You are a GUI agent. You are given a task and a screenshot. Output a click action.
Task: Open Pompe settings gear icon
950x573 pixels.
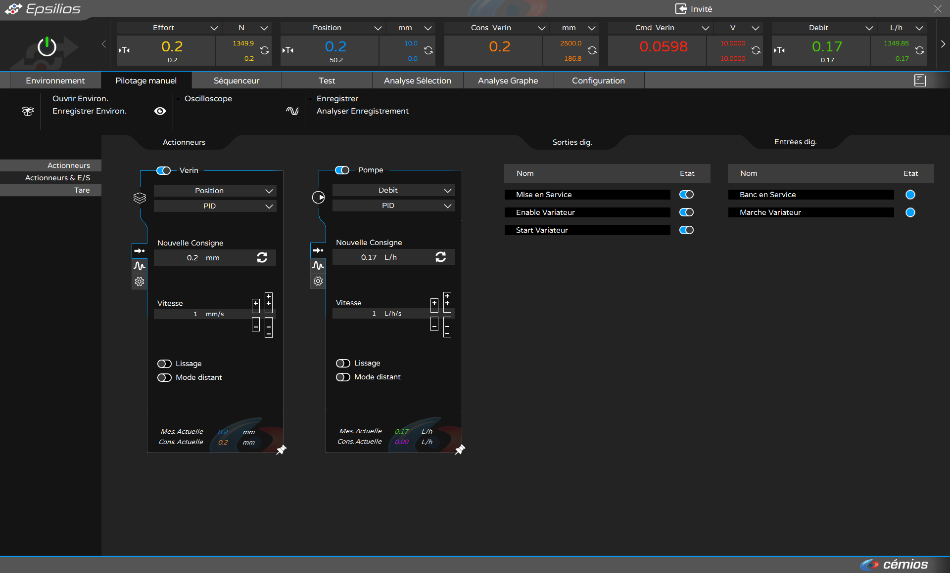coord(318,281)
